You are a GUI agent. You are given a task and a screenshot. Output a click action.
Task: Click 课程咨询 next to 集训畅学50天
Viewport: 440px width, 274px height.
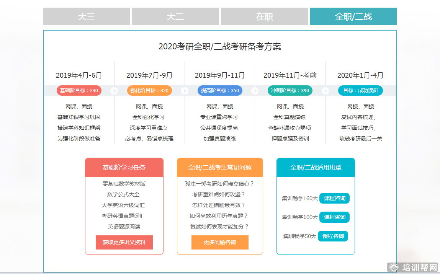pos(333,236)
